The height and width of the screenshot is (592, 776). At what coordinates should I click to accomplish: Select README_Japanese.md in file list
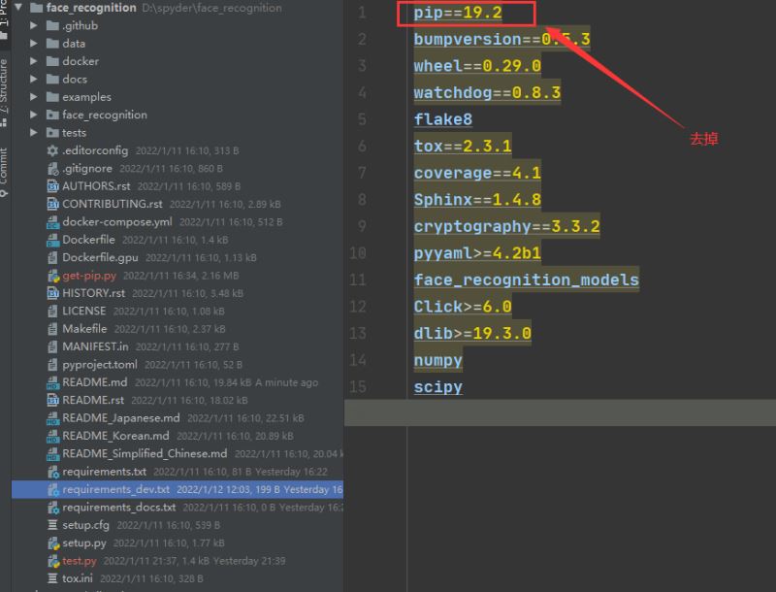tap(114, 418)
